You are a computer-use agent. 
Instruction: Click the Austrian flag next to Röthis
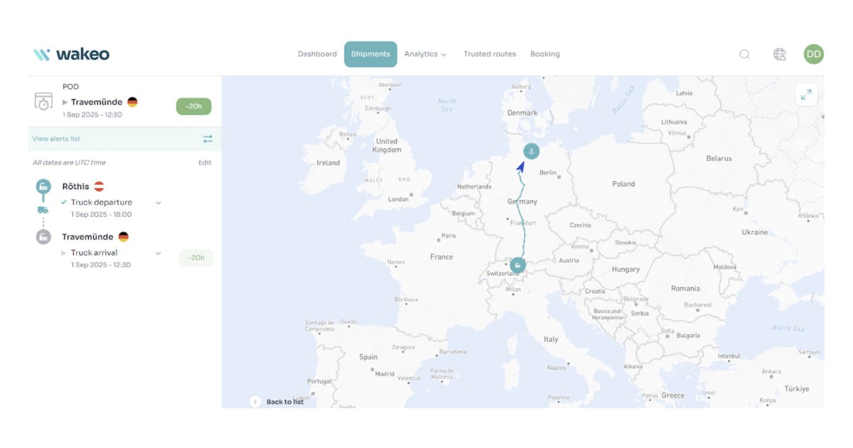tap(100, 186)
